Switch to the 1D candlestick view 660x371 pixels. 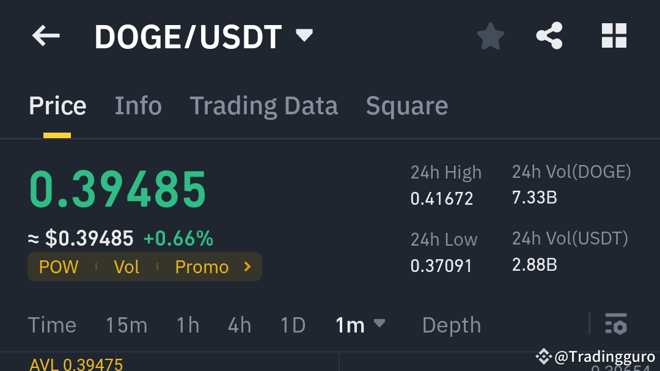tap(292, 325)
